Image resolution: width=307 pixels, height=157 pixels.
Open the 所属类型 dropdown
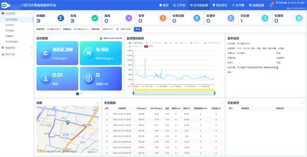click(54, 29)
